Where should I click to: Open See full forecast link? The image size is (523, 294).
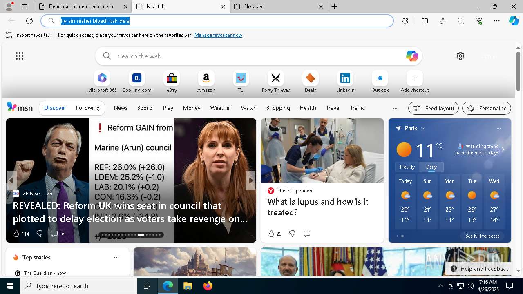pos(482,236)
